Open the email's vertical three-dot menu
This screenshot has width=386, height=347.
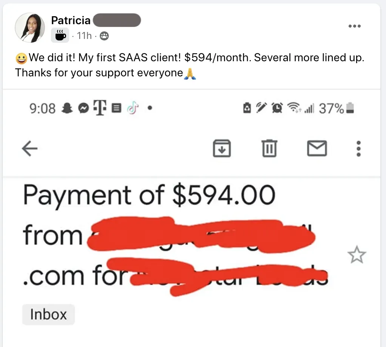tap(358, 149)
